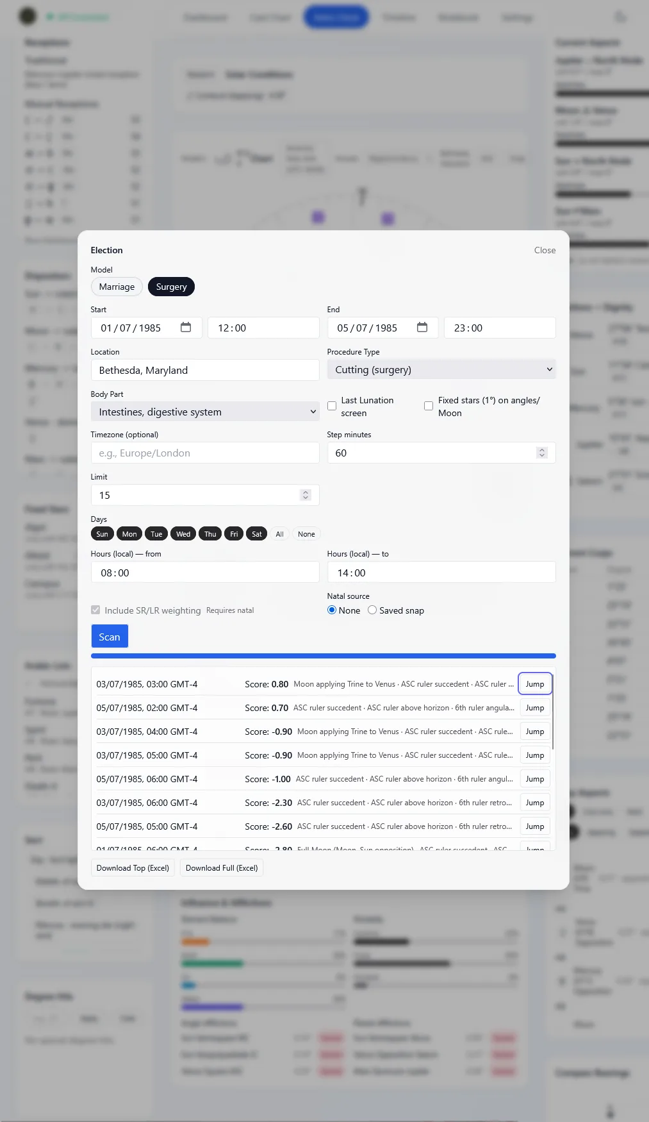Click the Limit field stepper arrows

point(306,495)
